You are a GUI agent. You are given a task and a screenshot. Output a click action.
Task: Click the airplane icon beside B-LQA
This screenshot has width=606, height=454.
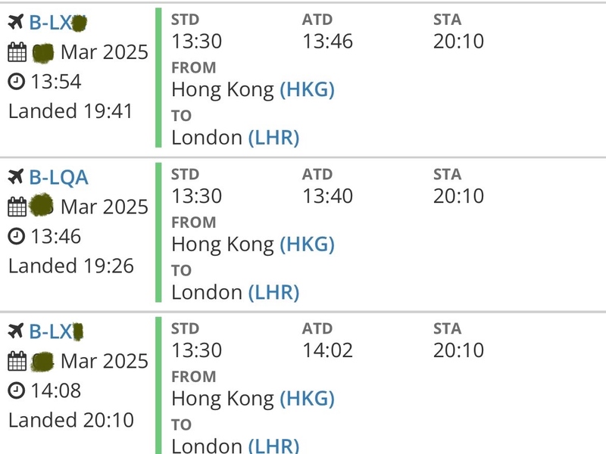pos(16,177)
